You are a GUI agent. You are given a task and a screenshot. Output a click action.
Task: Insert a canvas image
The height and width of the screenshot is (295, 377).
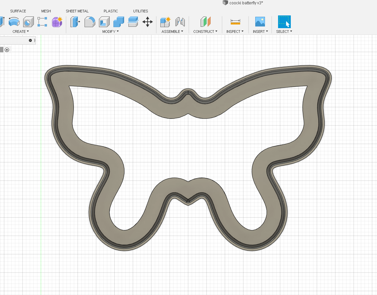260,22
